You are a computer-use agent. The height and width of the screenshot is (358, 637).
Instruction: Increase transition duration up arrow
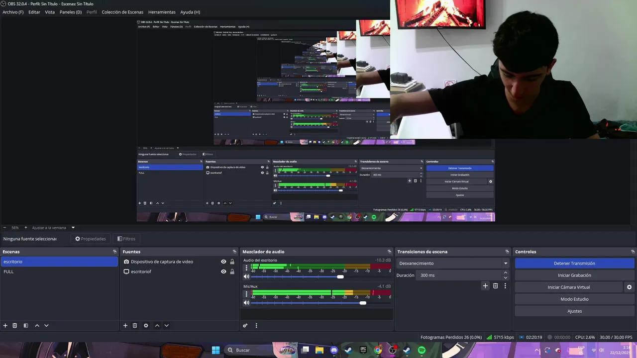click(506, 272)
